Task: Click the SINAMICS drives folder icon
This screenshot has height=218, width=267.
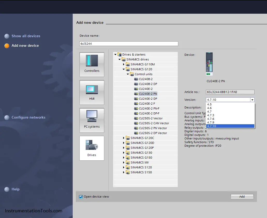Action: click(x=123, y=59)
